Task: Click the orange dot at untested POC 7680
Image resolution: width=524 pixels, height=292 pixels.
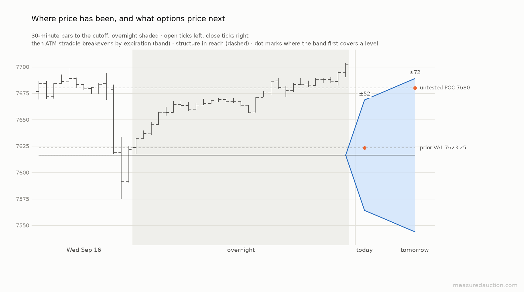Action: pos(415,88)
